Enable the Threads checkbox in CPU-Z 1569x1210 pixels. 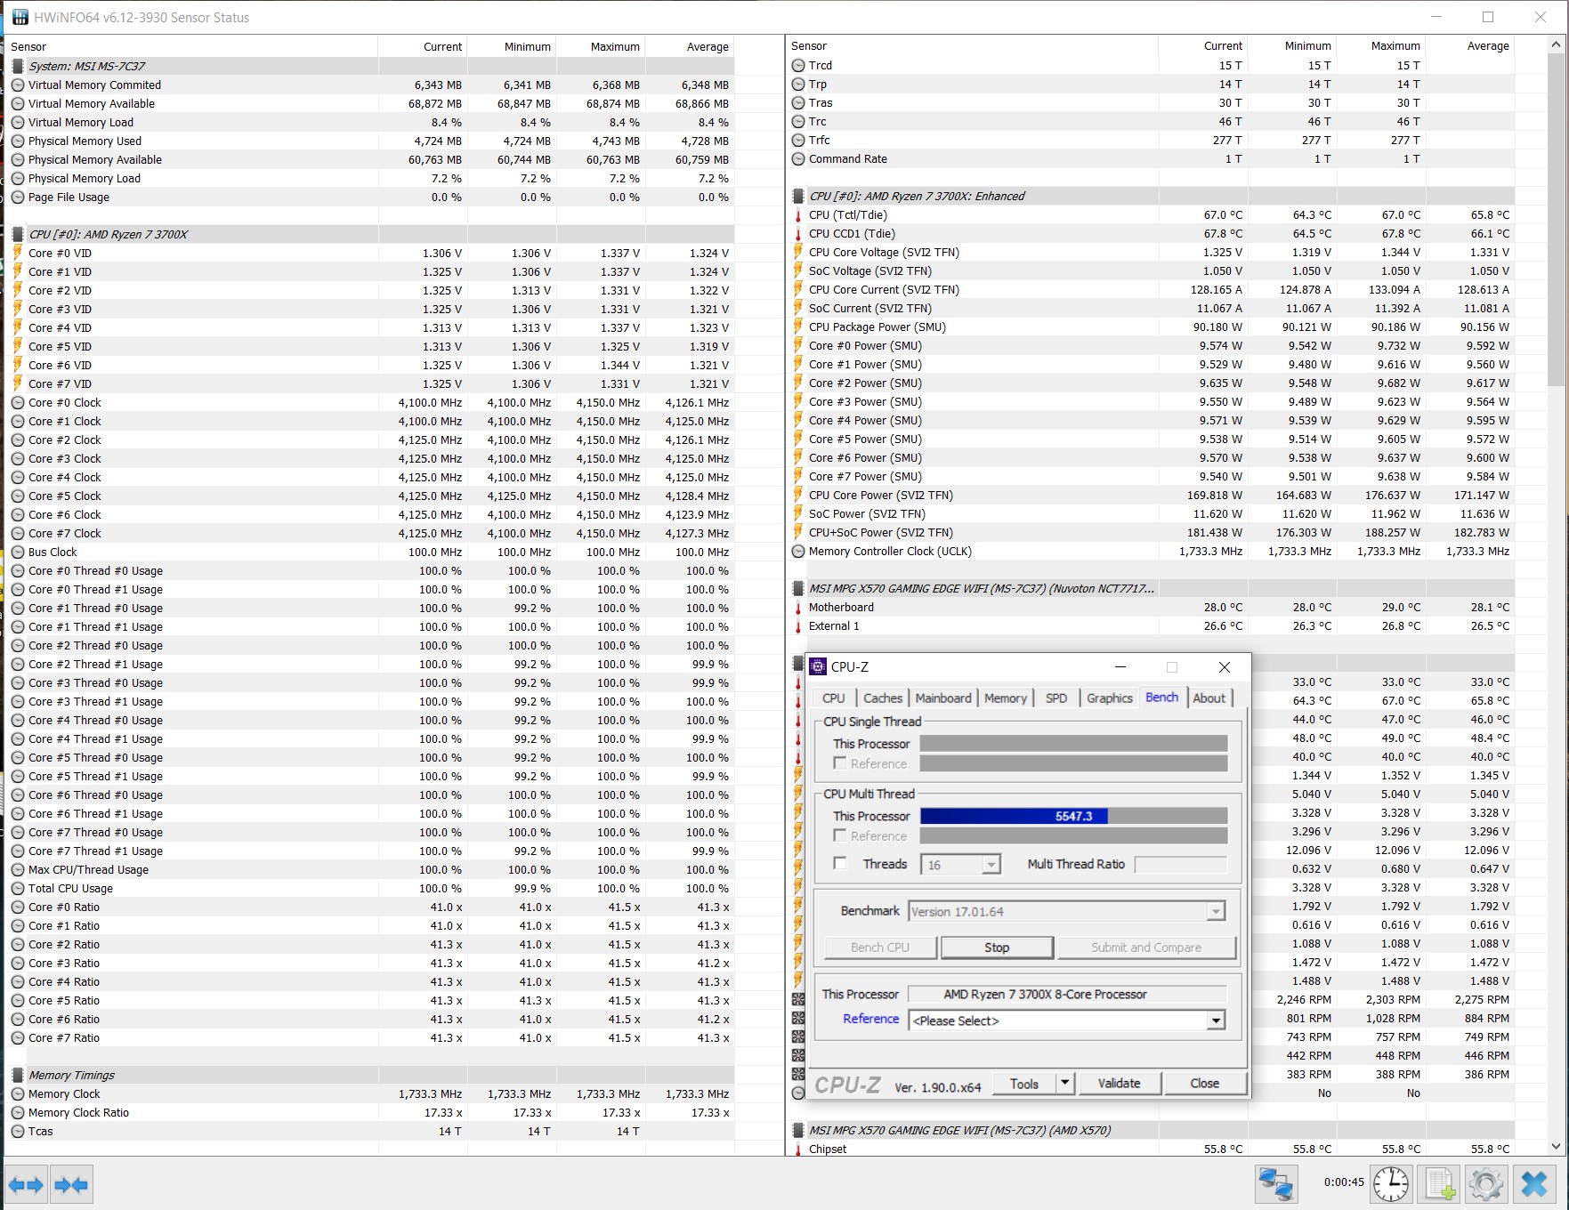[x=839, y=863]
